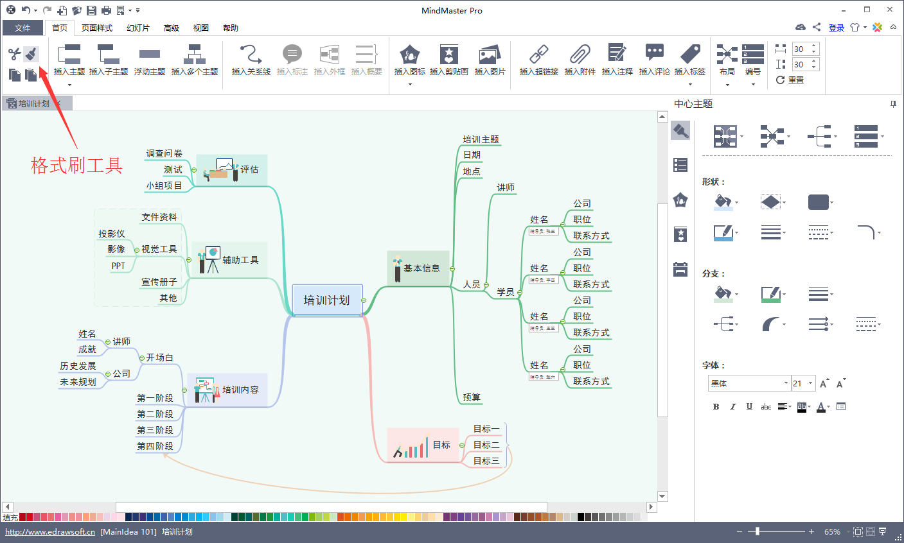
Task: Click 插入图标 insert icon button
Action: 409,55
